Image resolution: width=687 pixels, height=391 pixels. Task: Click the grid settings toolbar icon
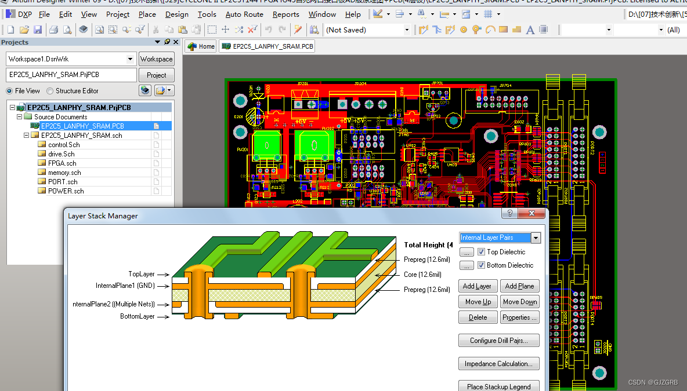[x=488, y=14]
